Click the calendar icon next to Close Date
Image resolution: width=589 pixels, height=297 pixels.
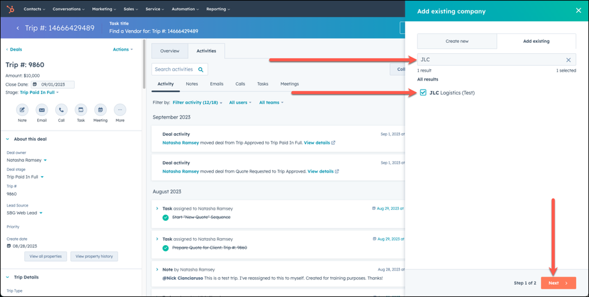pos(35,84)
